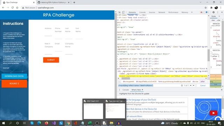Reload the current page
The width and height of the screenshot is (224, 126).
click(13, 8)
